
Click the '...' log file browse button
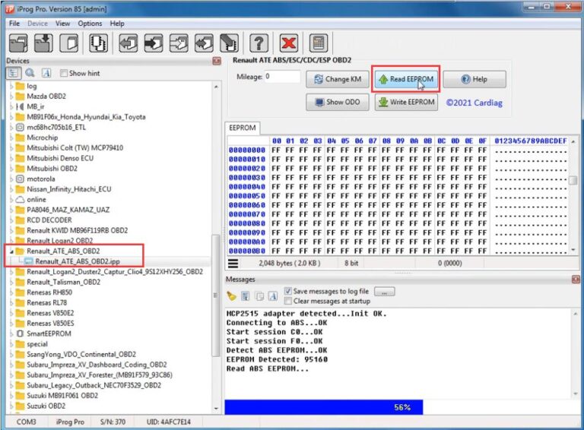click(384, 291)
